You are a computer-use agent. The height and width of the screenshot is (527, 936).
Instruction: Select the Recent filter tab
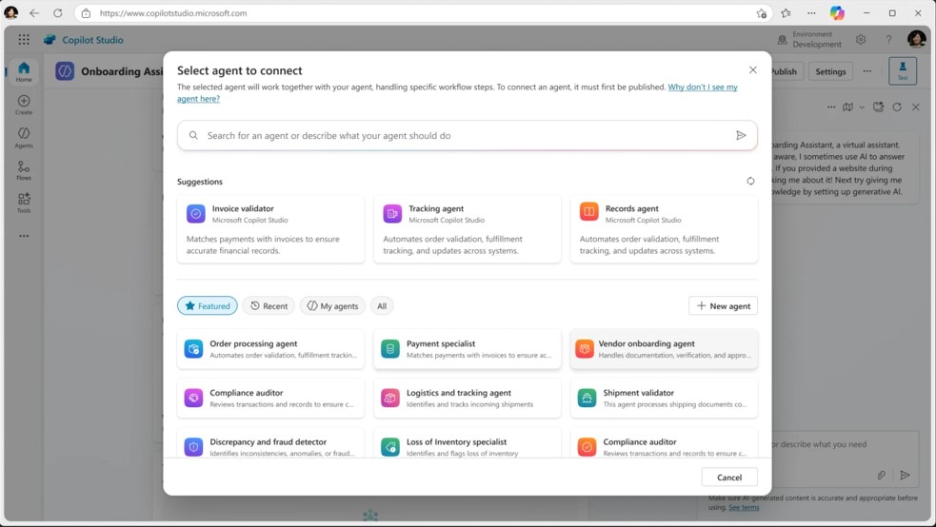[x=269, y=305]
